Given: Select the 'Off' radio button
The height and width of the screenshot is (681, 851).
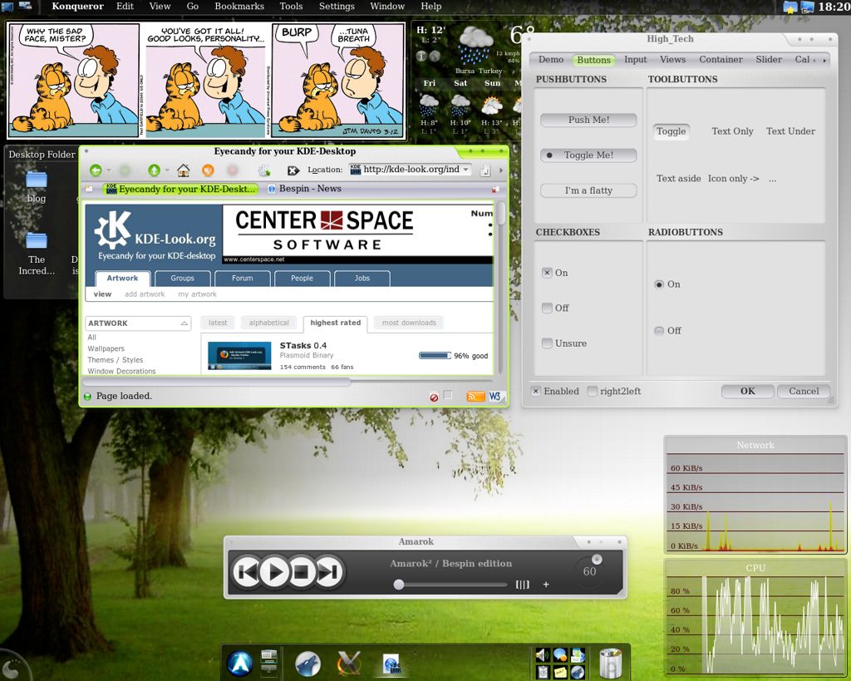Looking at the screenshot, I should click(x=659, y=331).
